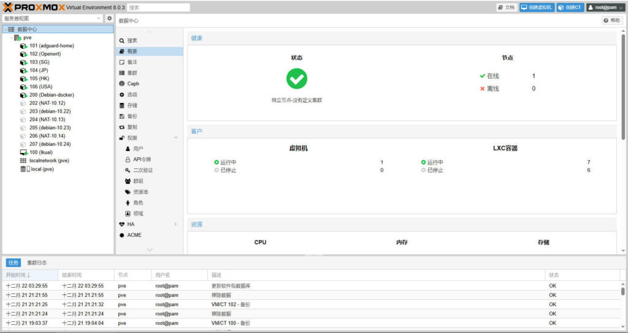Sort tasks by 开始时间 column header
The height and width of the screenshot is (333, 628).
[18, 275]
